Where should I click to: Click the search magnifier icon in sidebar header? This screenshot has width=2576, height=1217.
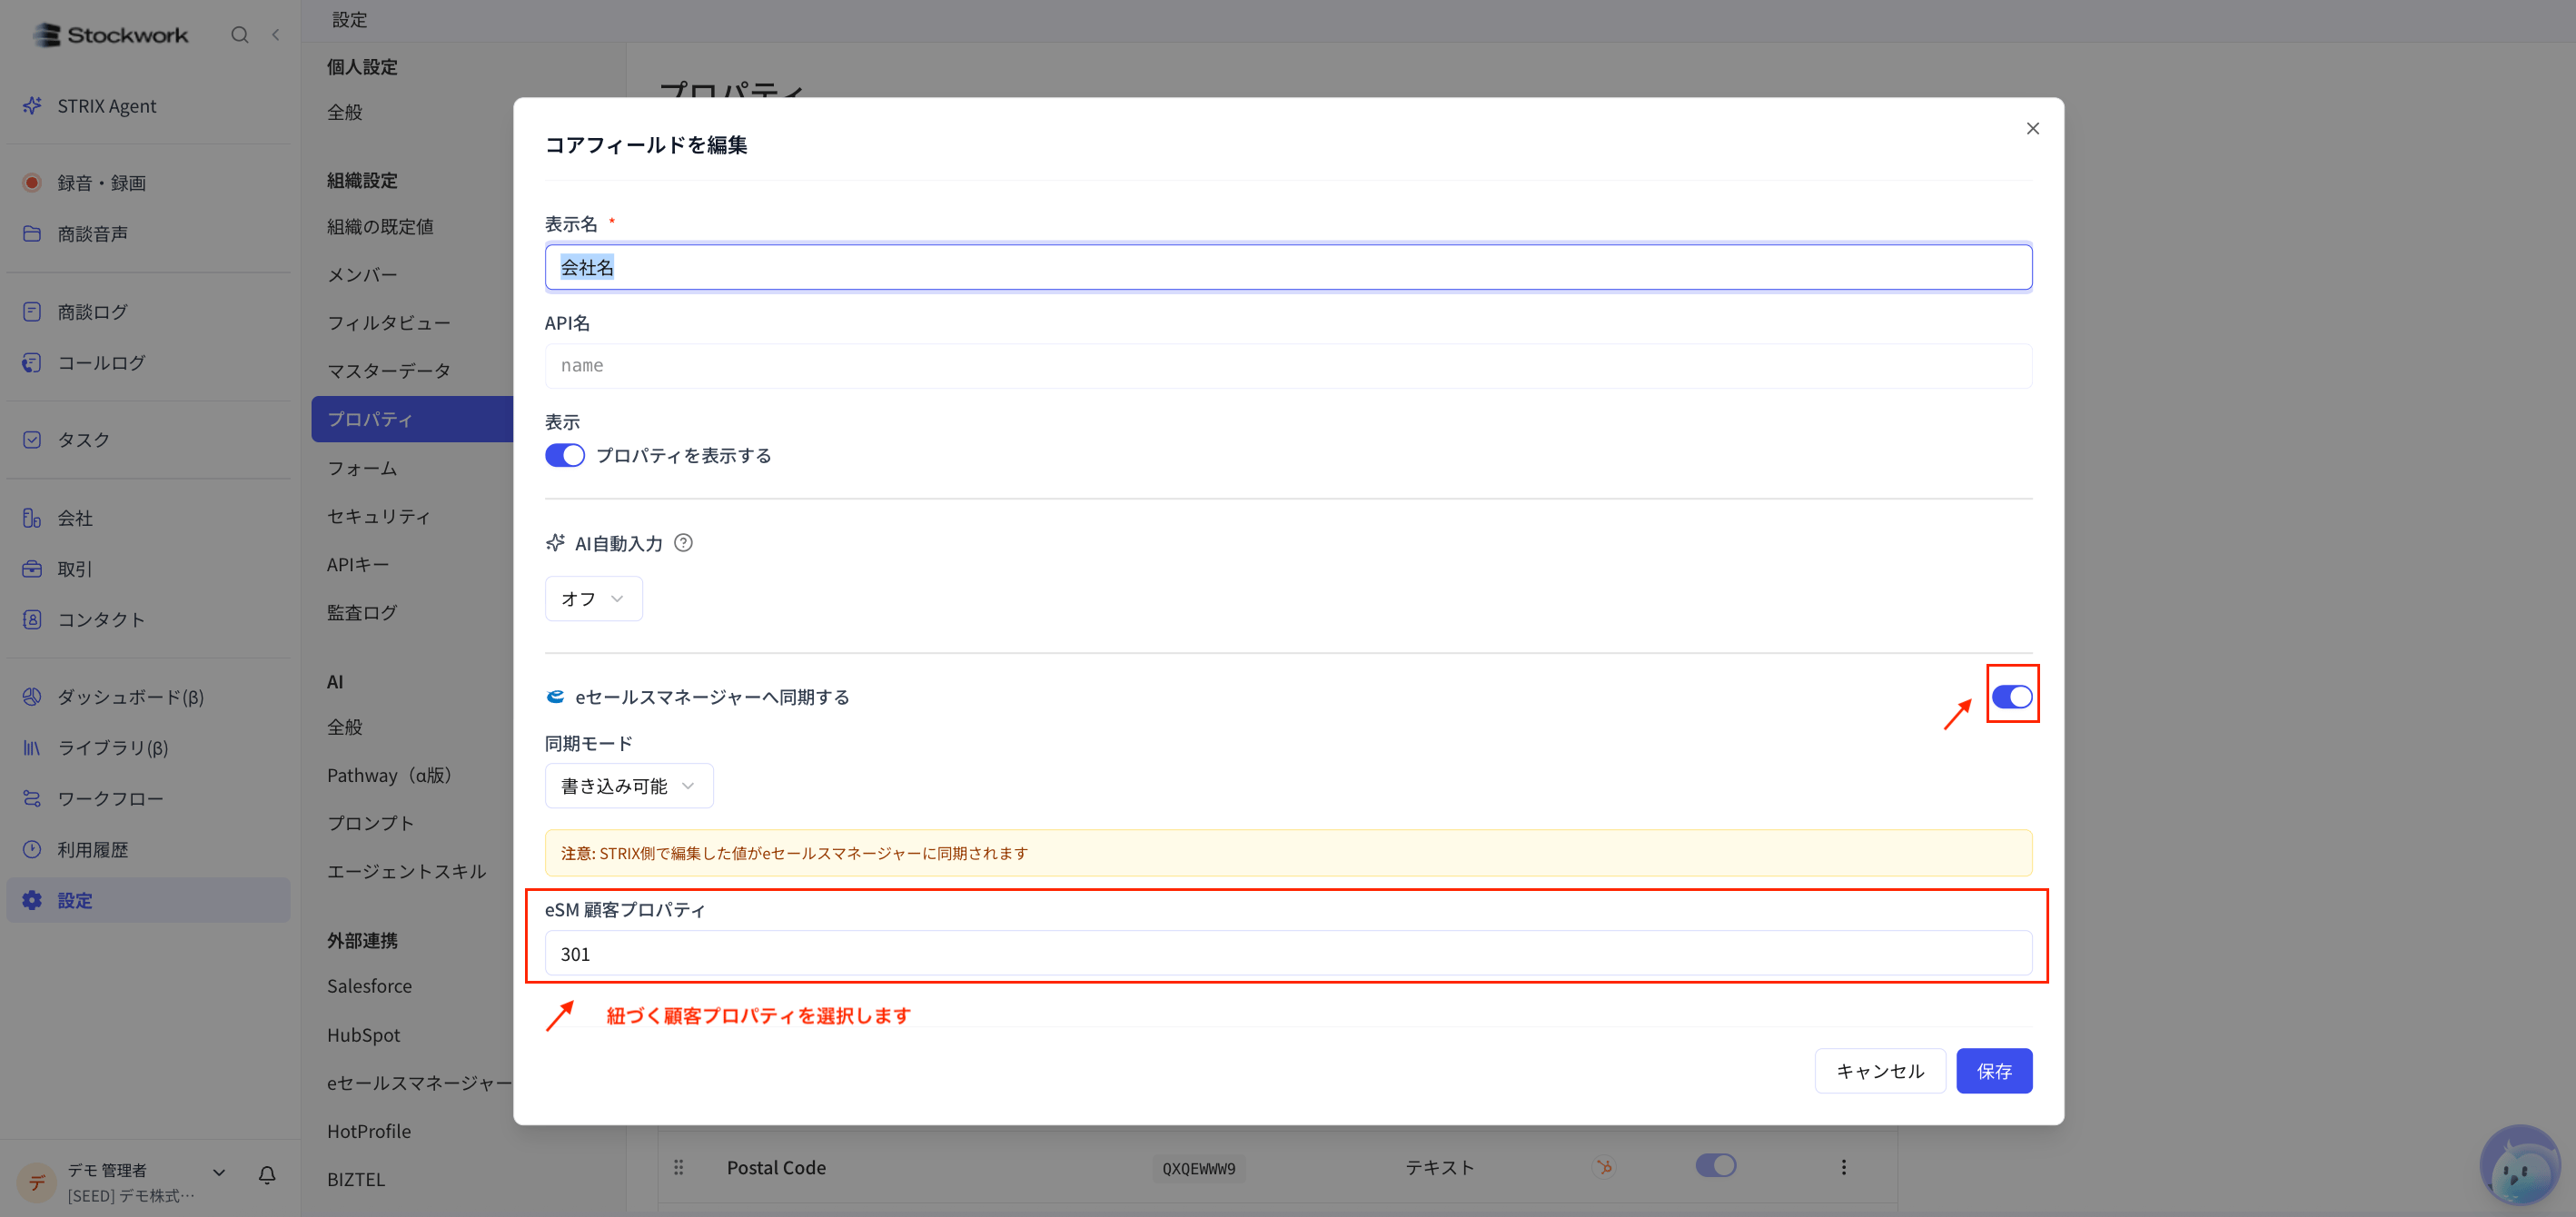tap(240, 35)
